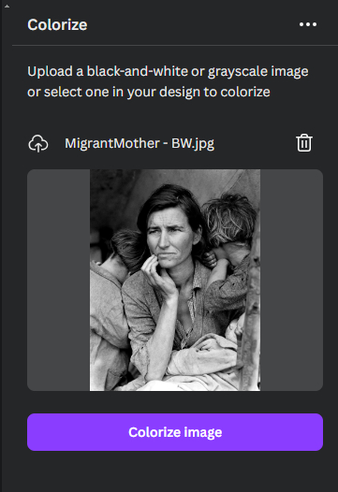Click the divider line under the Colorize header
This screenshot has width=338, height=492.
click(x=175, y=46)
